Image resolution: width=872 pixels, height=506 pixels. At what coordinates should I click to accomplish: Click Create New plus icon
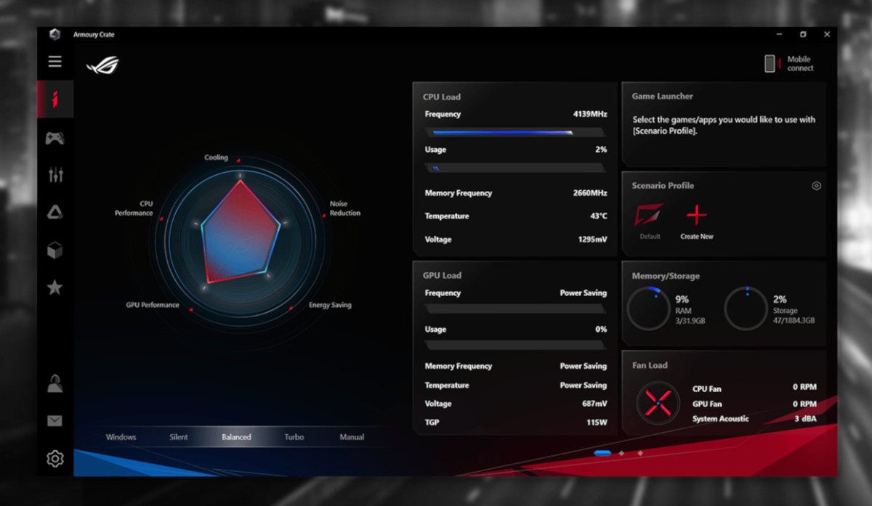[x=697, y=215]
